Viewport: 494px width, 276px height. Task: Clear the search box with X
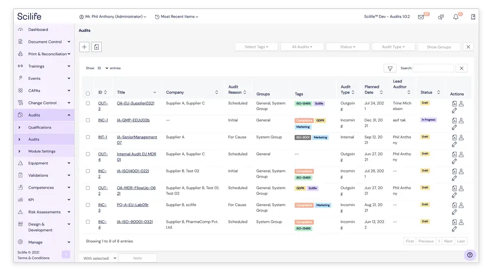(x=461, y=68)
